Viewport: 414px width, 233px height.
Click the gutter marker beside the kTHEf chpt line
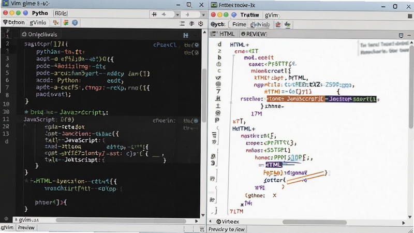coord(218,78)
